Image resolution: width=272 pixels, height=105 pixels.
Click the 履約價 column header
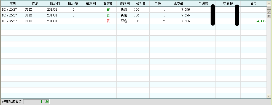pos(73,4)
